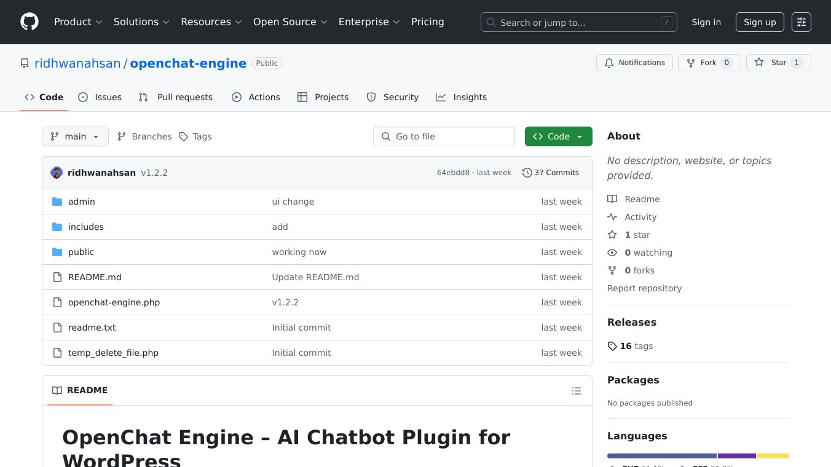Open the admin folder
831x467 pixels.
coord(81,202)
